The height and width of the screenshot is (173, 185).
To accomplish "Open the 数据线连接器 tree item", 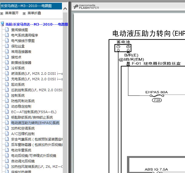I will [x=21, y=63].
